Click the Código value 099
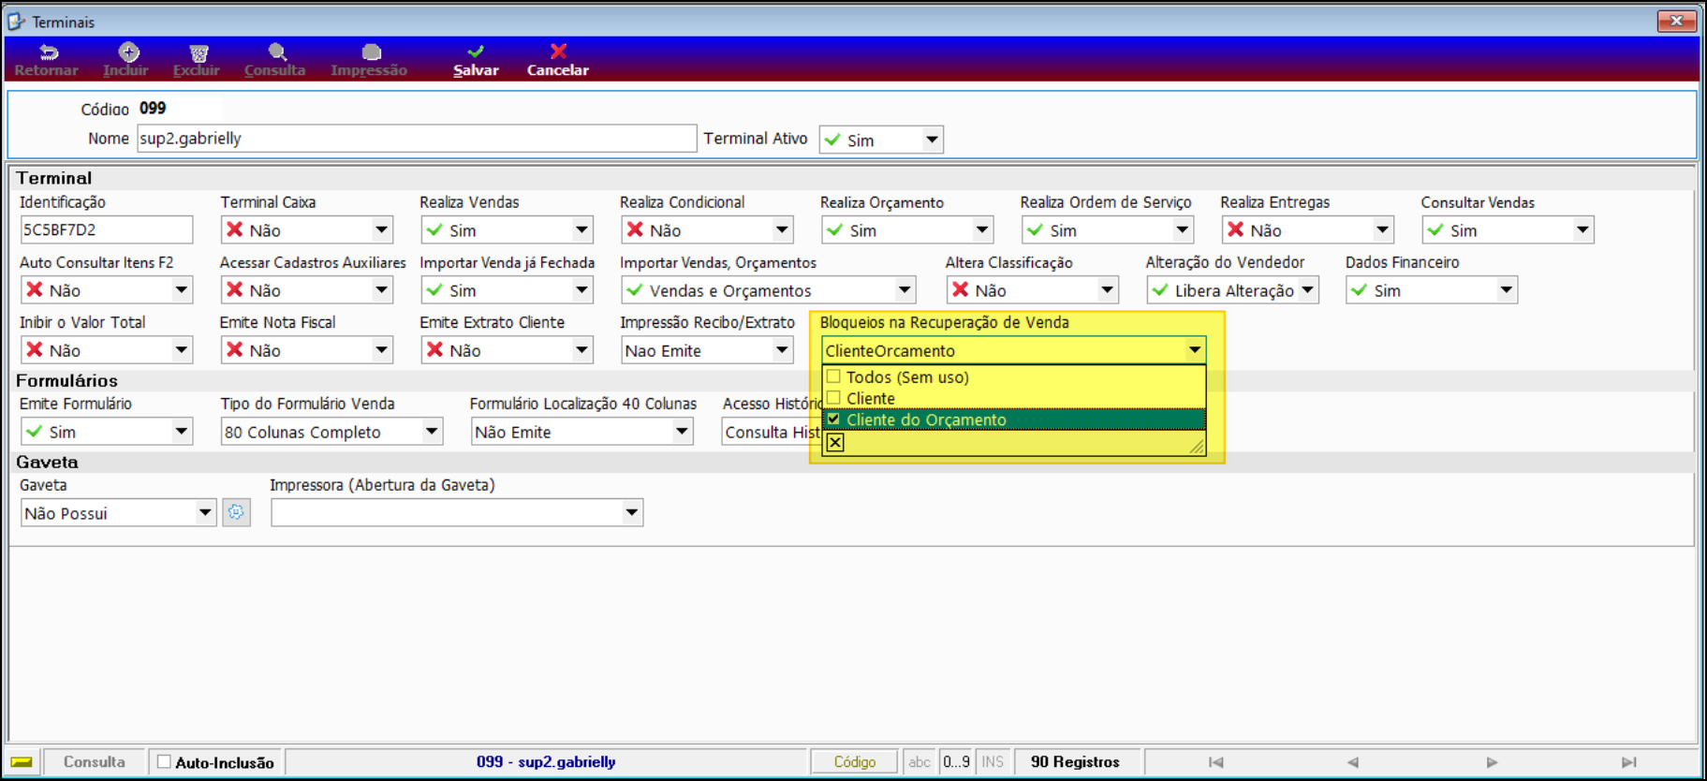This screenshot has width=1707, height=781. tap(153, 109)
